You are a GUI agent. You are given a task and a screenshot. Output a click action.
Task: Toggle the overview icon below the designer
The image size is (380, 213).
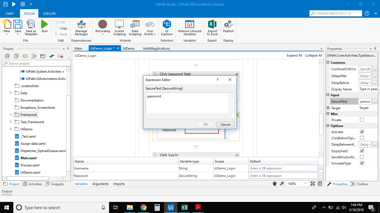[x=320, y=184]
